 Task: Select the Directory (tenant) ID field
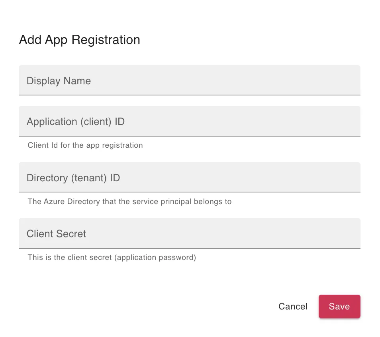tap(190, 177)
